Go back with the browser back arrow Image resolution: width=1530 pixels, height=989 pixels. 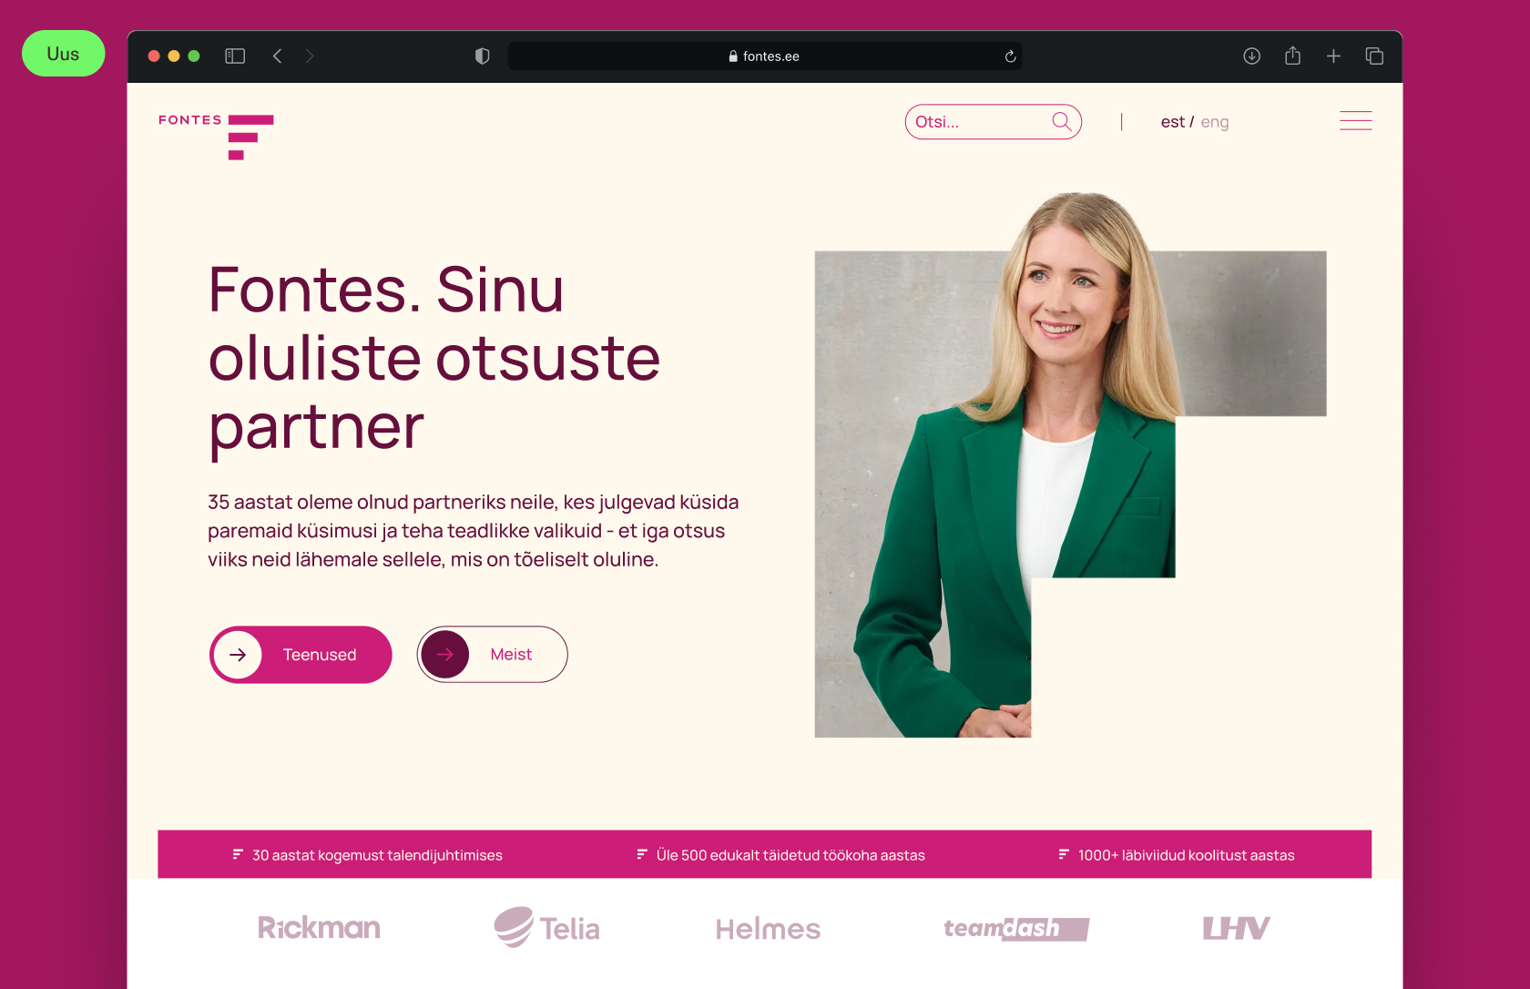(278, 56)
